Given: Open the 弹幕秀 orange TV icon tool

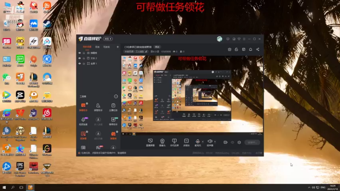Looking at the screenshot, I should [x=113, y=135].
